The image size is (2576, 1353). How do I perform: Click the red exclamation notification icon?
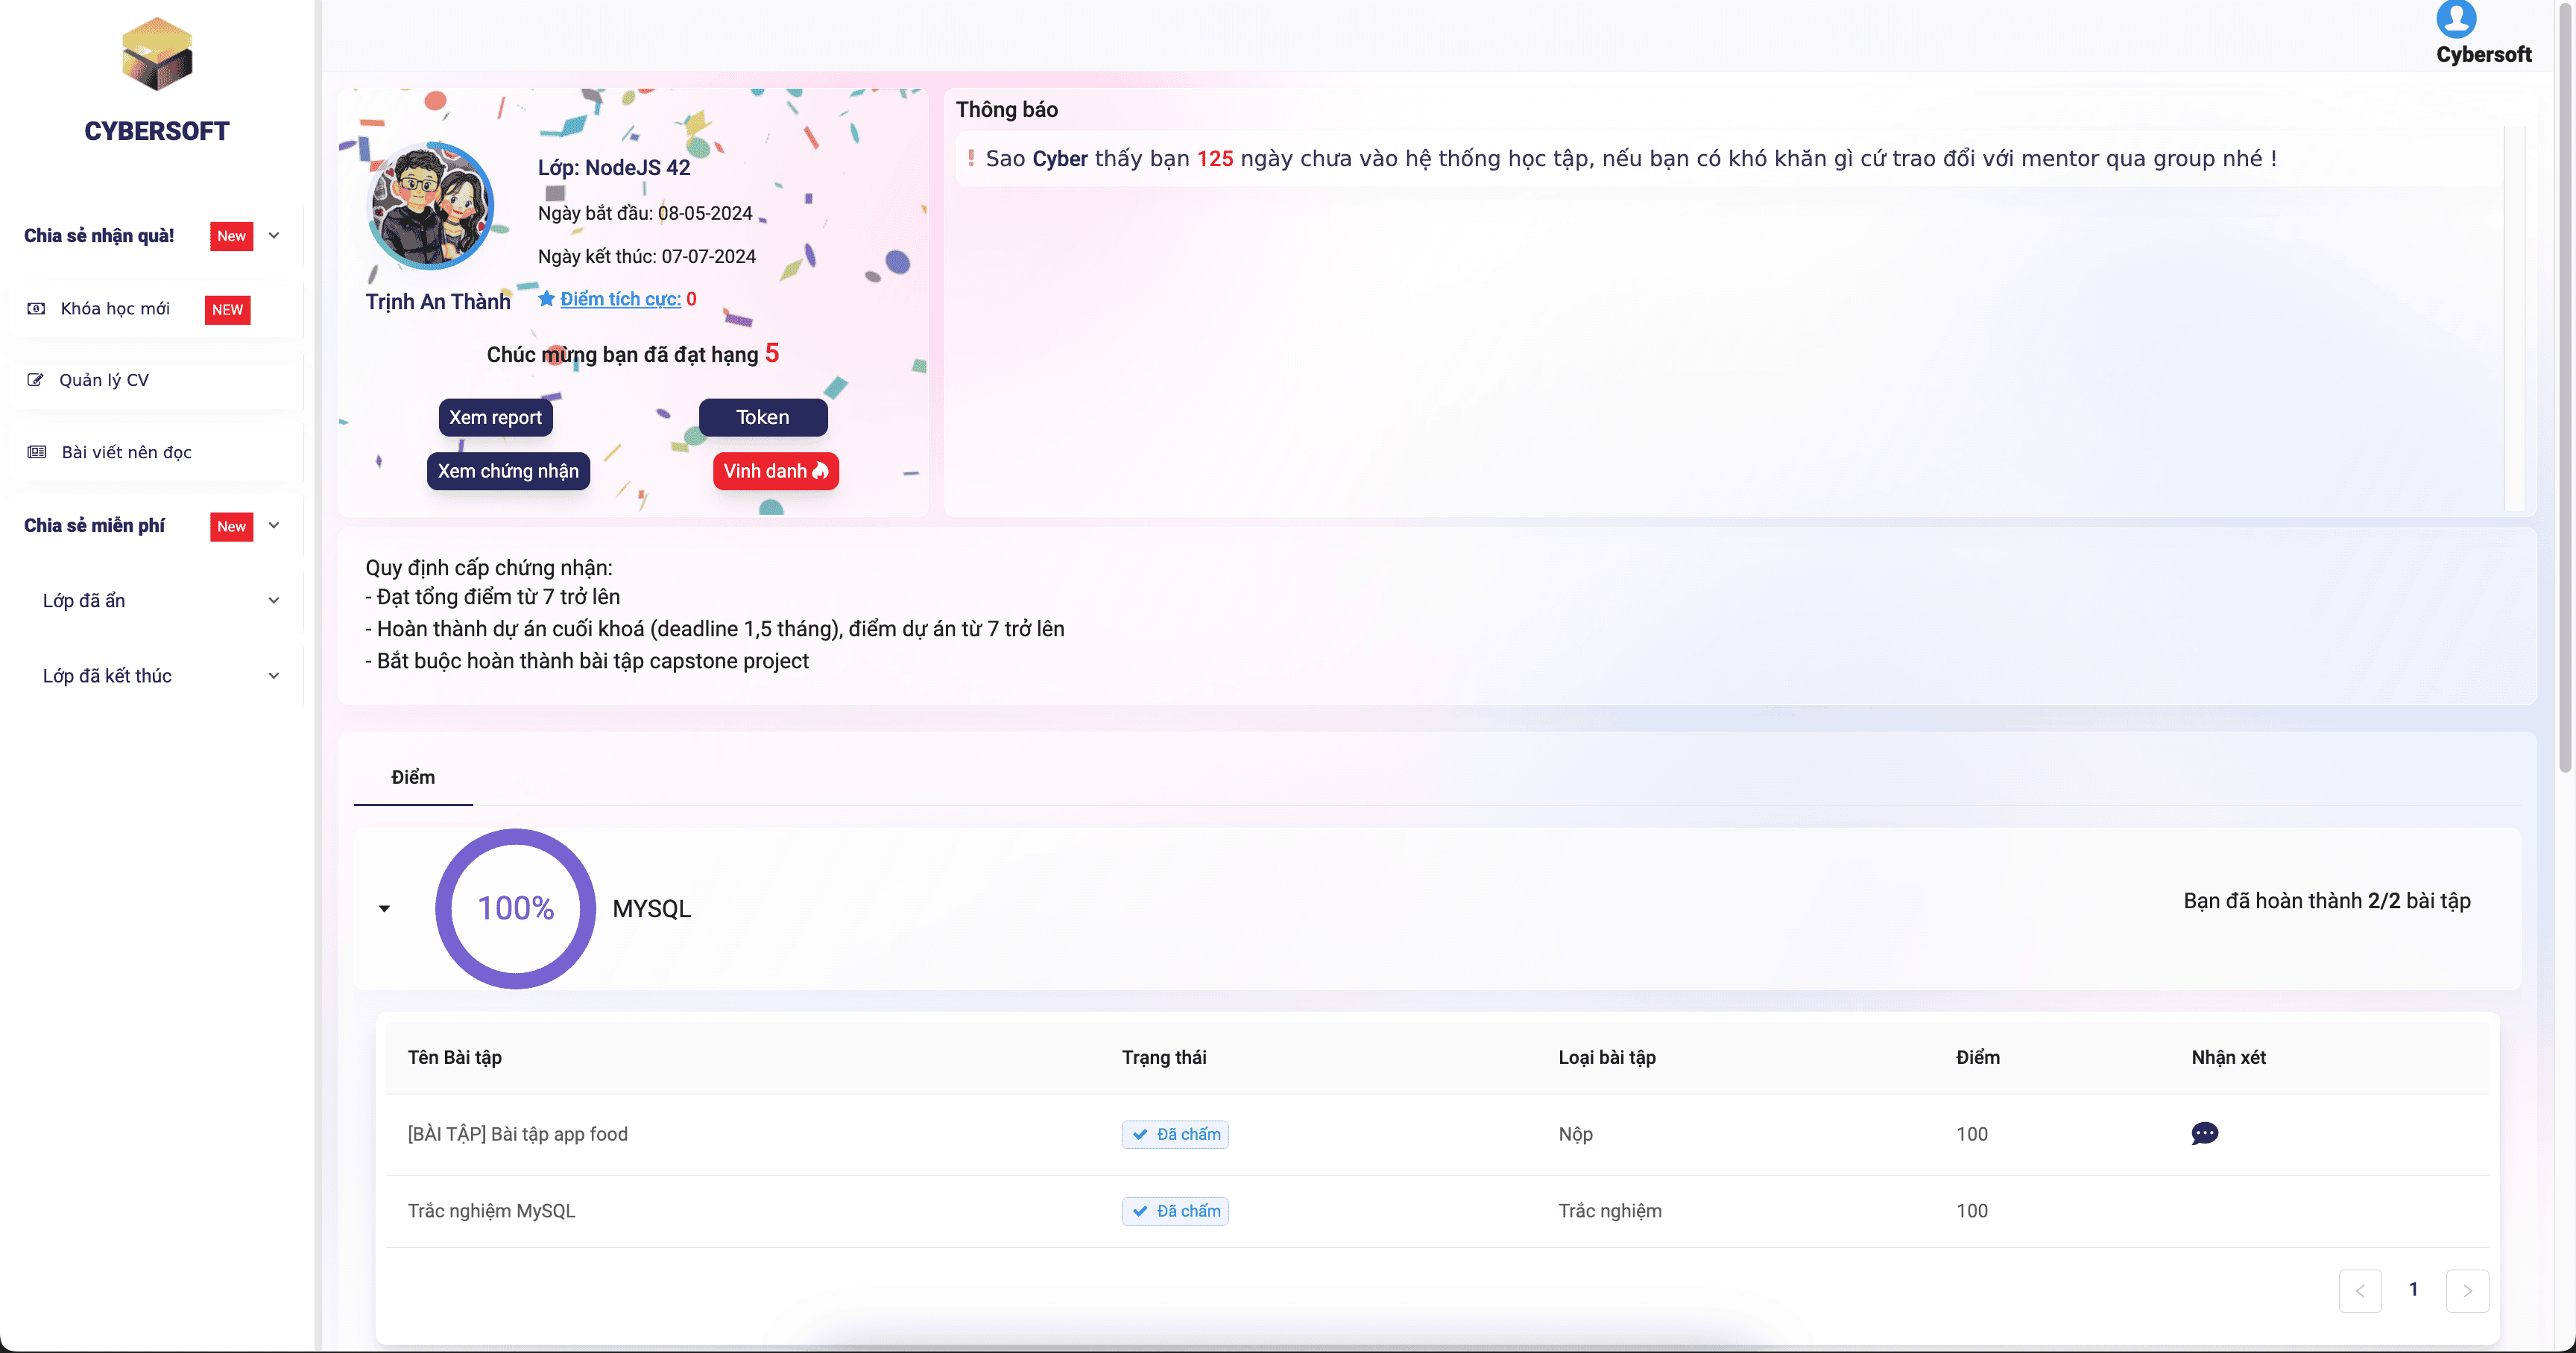970,158
